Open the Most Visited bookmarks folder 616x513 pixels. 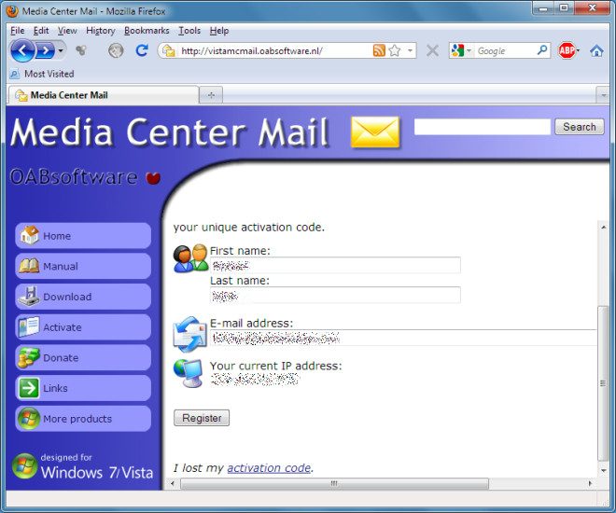coord(42,74)
